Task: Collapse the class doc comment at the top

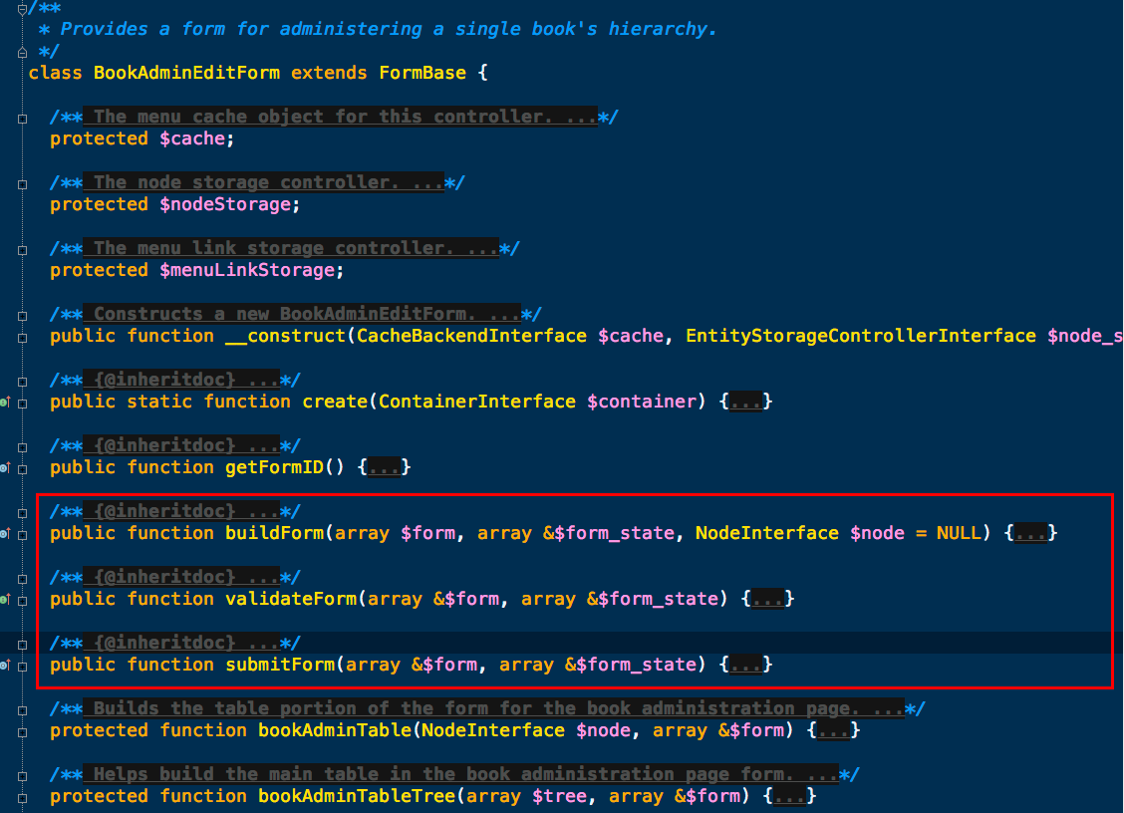Action: [x=22, y=8]
